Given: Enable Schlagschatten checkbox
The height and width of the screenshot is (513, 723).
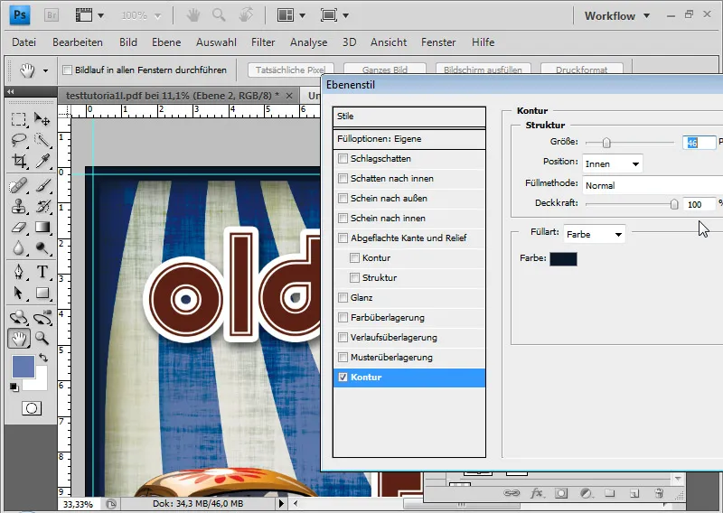Looking at the screenshot, I should [343, 159].
